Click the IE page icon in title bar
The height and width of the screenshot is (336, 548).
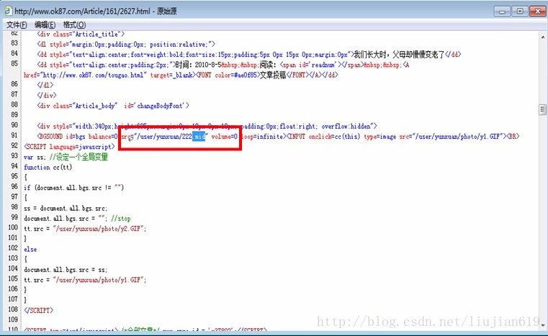point(8,11)
